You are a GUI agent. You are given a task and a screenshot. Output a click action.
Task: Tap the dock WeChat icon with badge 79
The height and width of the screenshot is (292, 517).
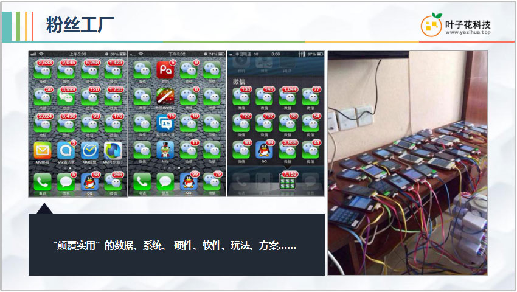click(212, 182)
